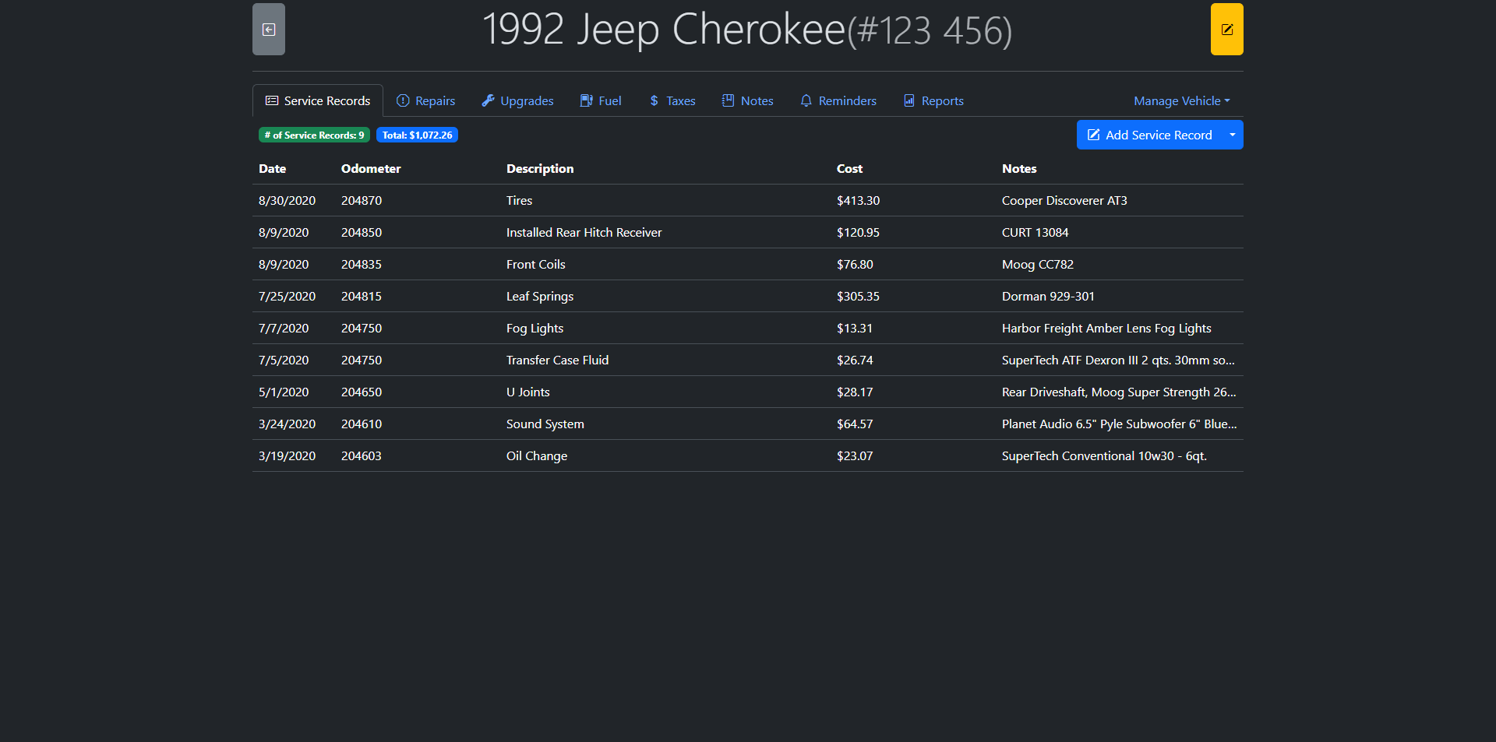1496x742 pixels.
Task: Open Reports via the chart icon
Action: click(x=909, y=100)
